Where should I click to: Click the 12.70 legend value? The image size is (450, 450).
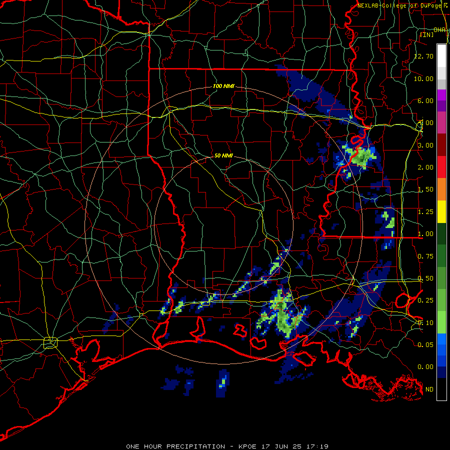[424, 56]
